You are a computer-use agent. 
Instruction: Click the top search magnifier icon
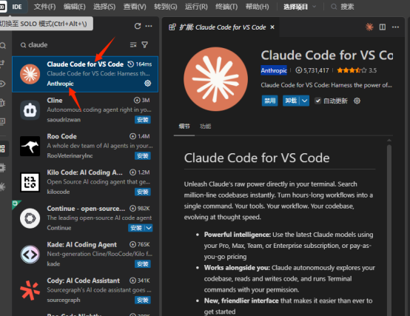334,7
